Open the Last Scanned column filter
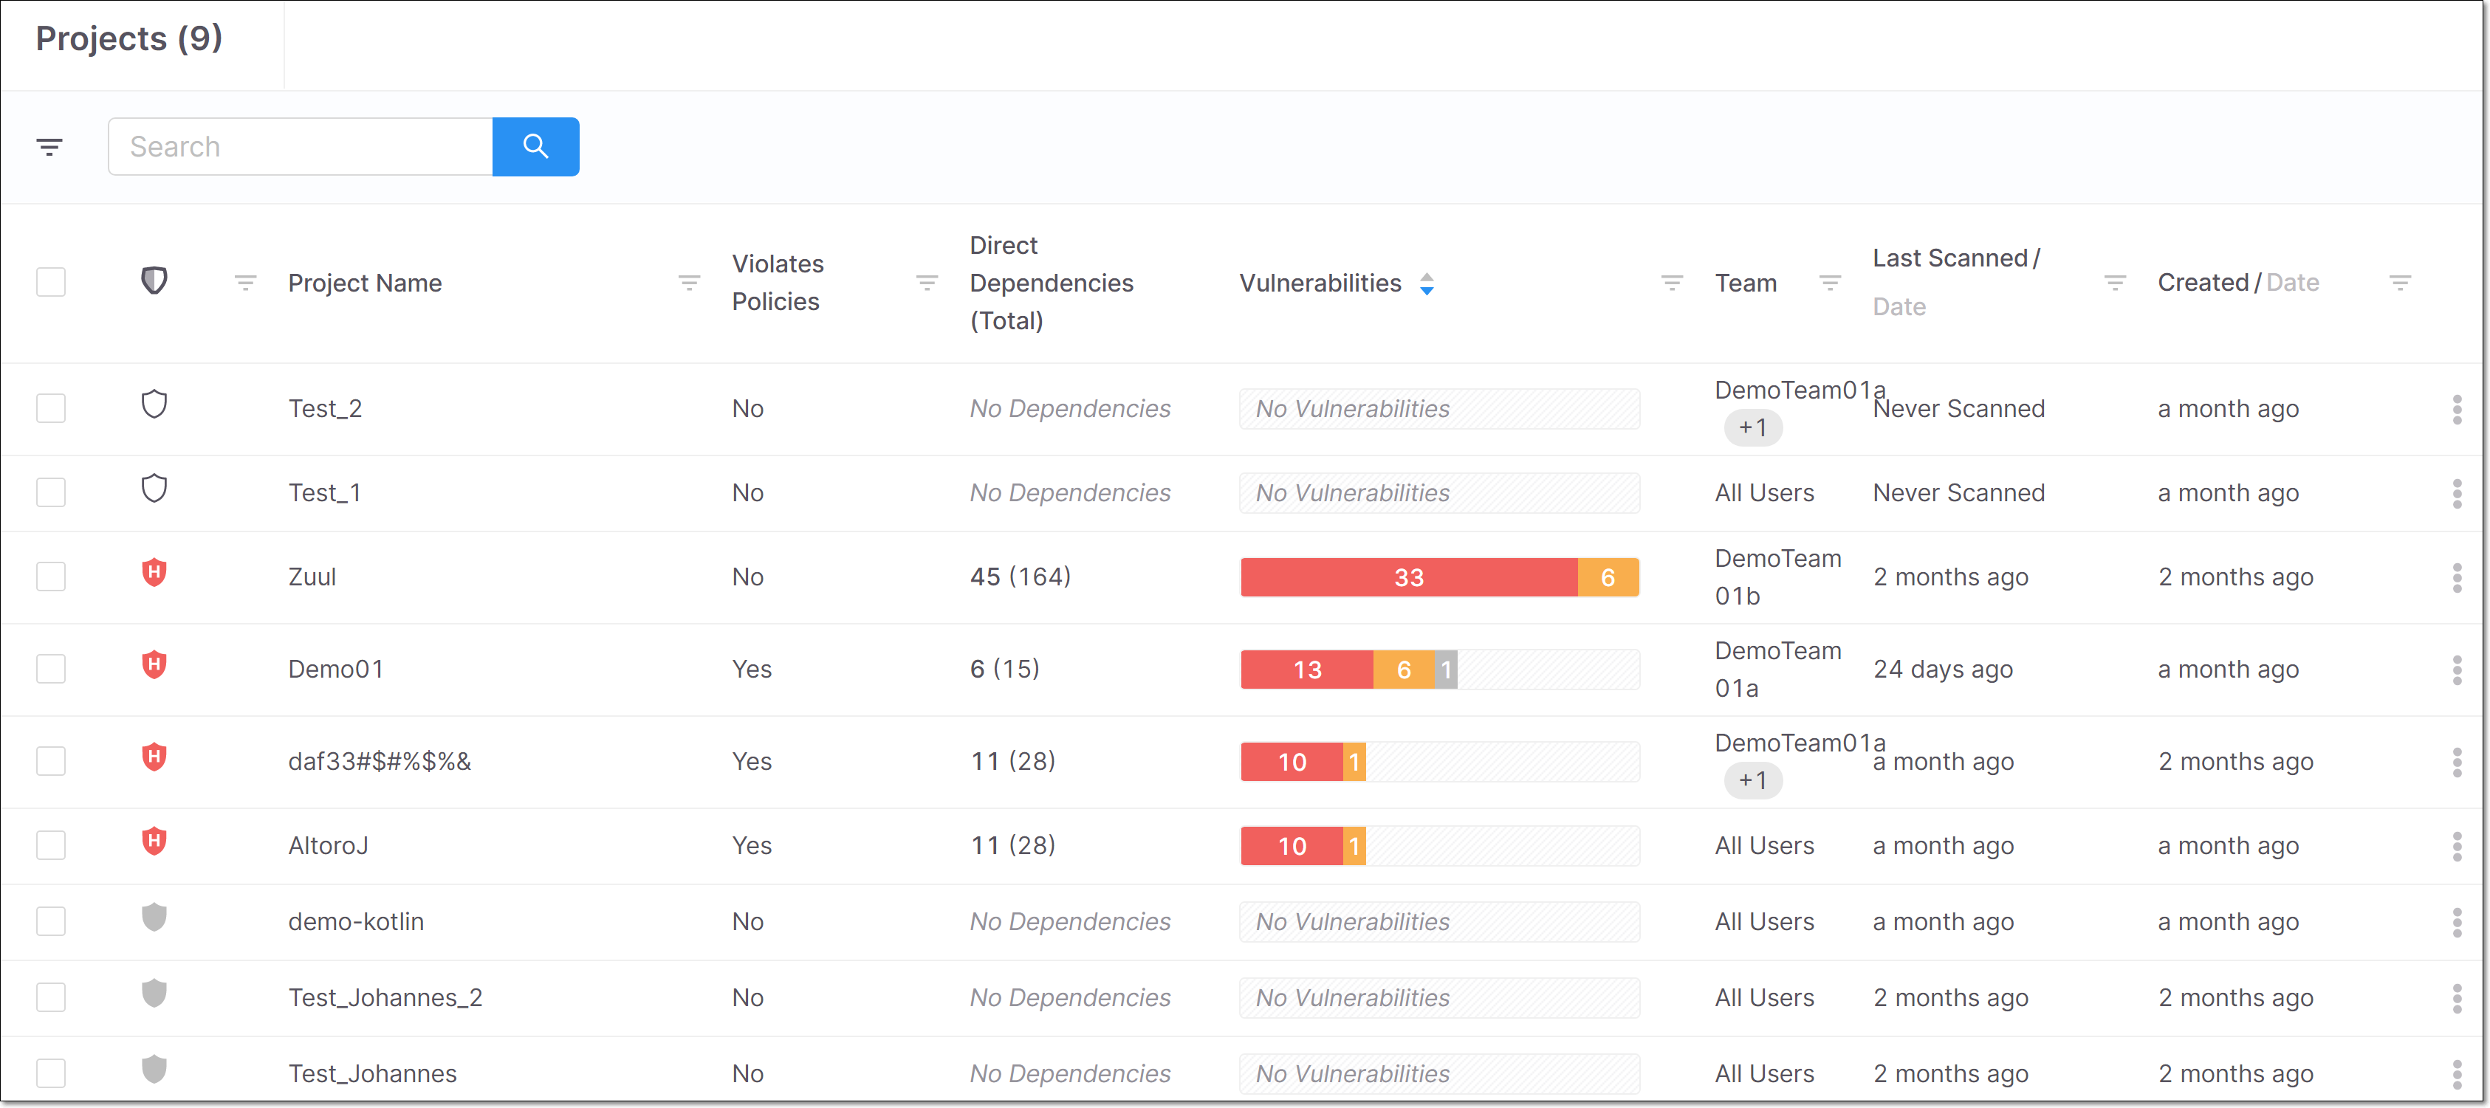Image resolution: width=2490 pixels, height=1108 pixels. point(2115,282)
